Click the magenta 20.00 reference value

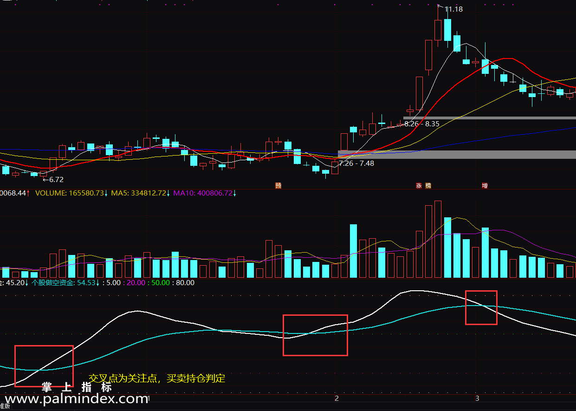136,282
